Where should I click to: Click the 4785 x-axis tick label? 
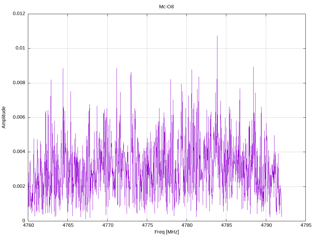pyautogui.click(x=227, y=225)
